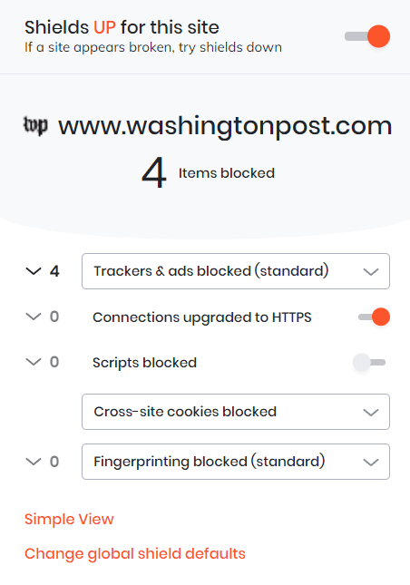This screenshot has height=585, width=410.
Task: Enable the Scripts blocked switch
Action: [369, 362]
